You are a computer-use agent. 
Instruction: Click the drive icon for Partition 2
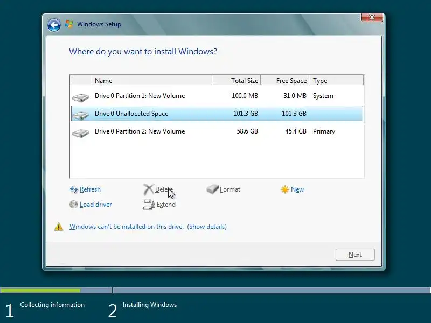click(x=80, y=133)
